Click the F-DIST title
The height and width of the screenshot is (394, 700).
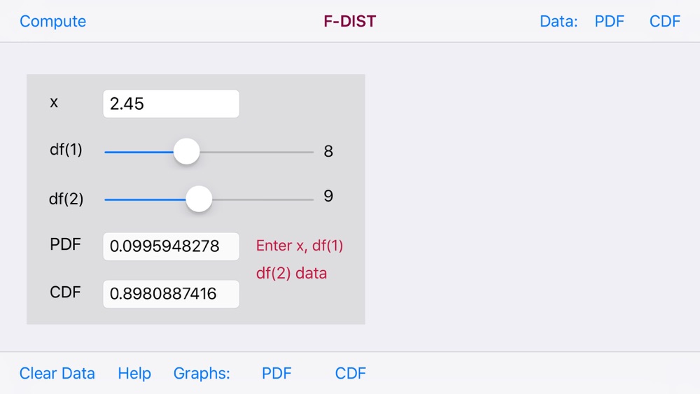[349, 22]
